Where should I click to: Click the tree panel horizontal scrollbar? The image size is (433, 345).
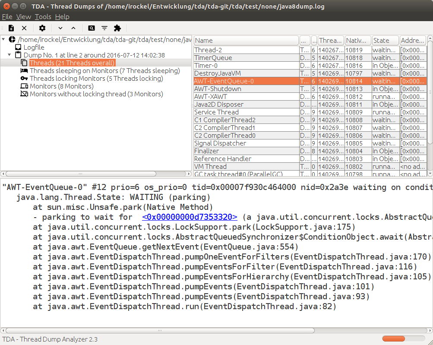tap(81, 174)
